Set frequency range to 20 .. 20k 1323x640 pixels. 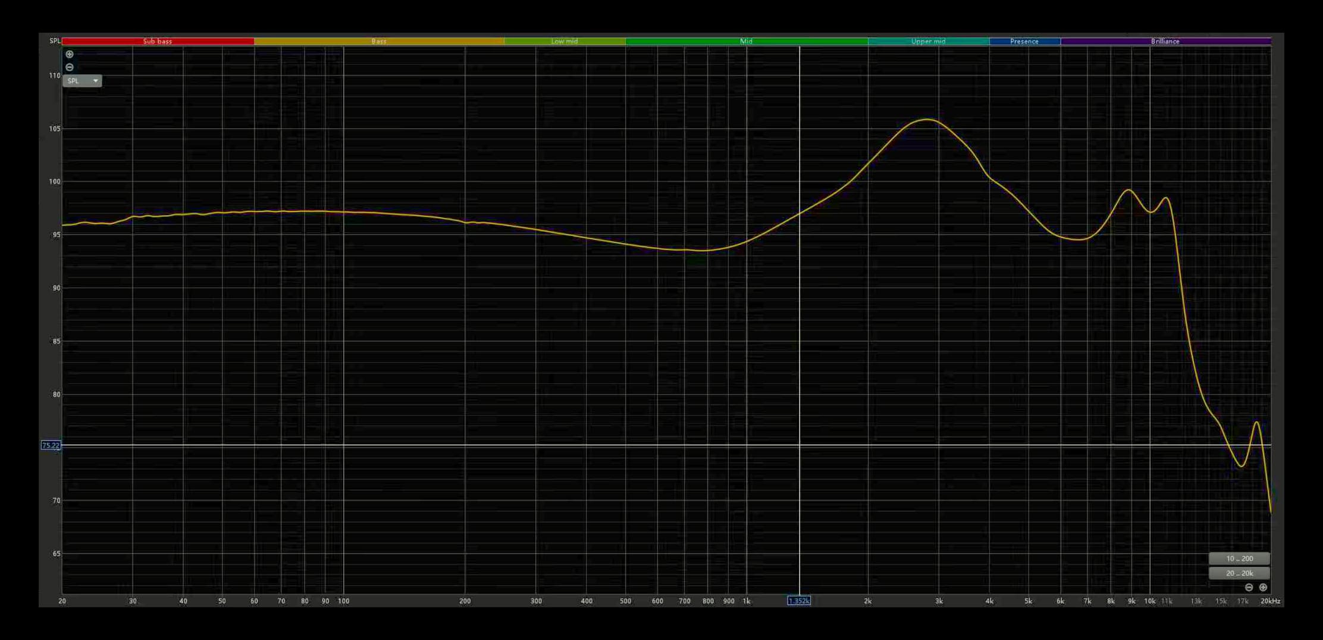(1239, 573)
